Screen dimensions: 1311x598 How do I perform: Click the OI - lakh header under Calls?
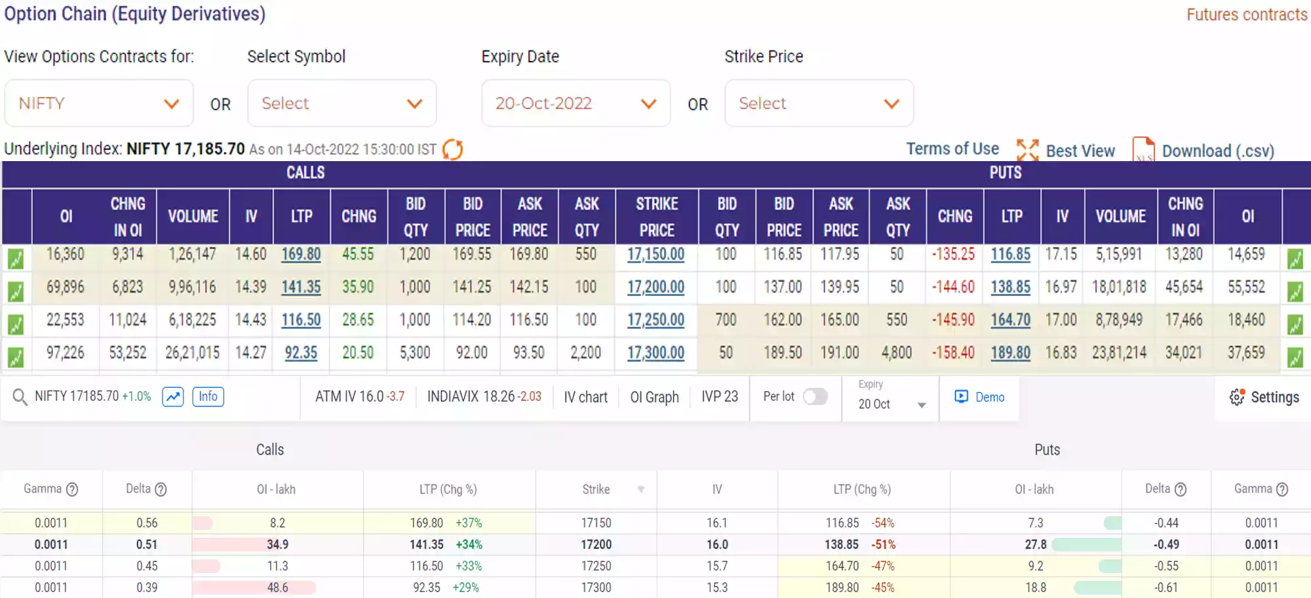coord(276,489)
